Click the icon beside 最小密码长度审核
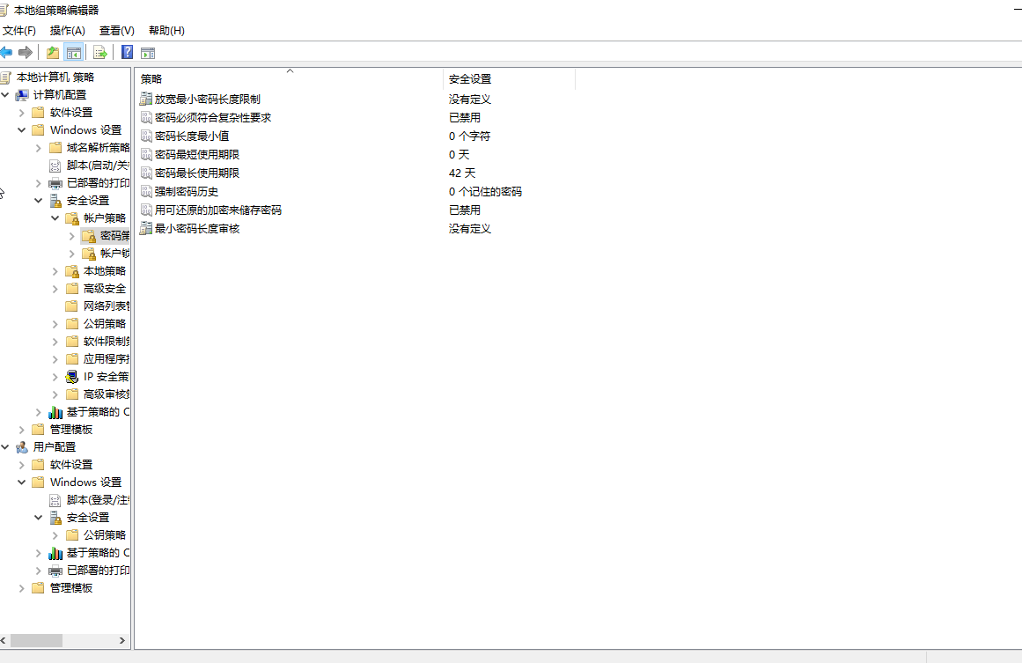 click(146, 229)
